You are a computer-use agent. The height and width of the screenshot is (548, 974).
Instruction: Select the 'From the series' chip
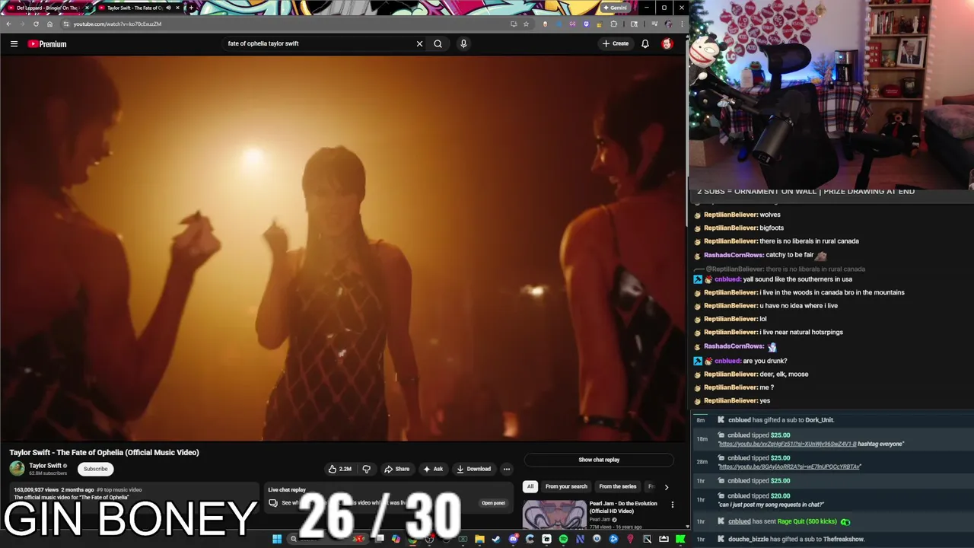(x=618, y=486)
